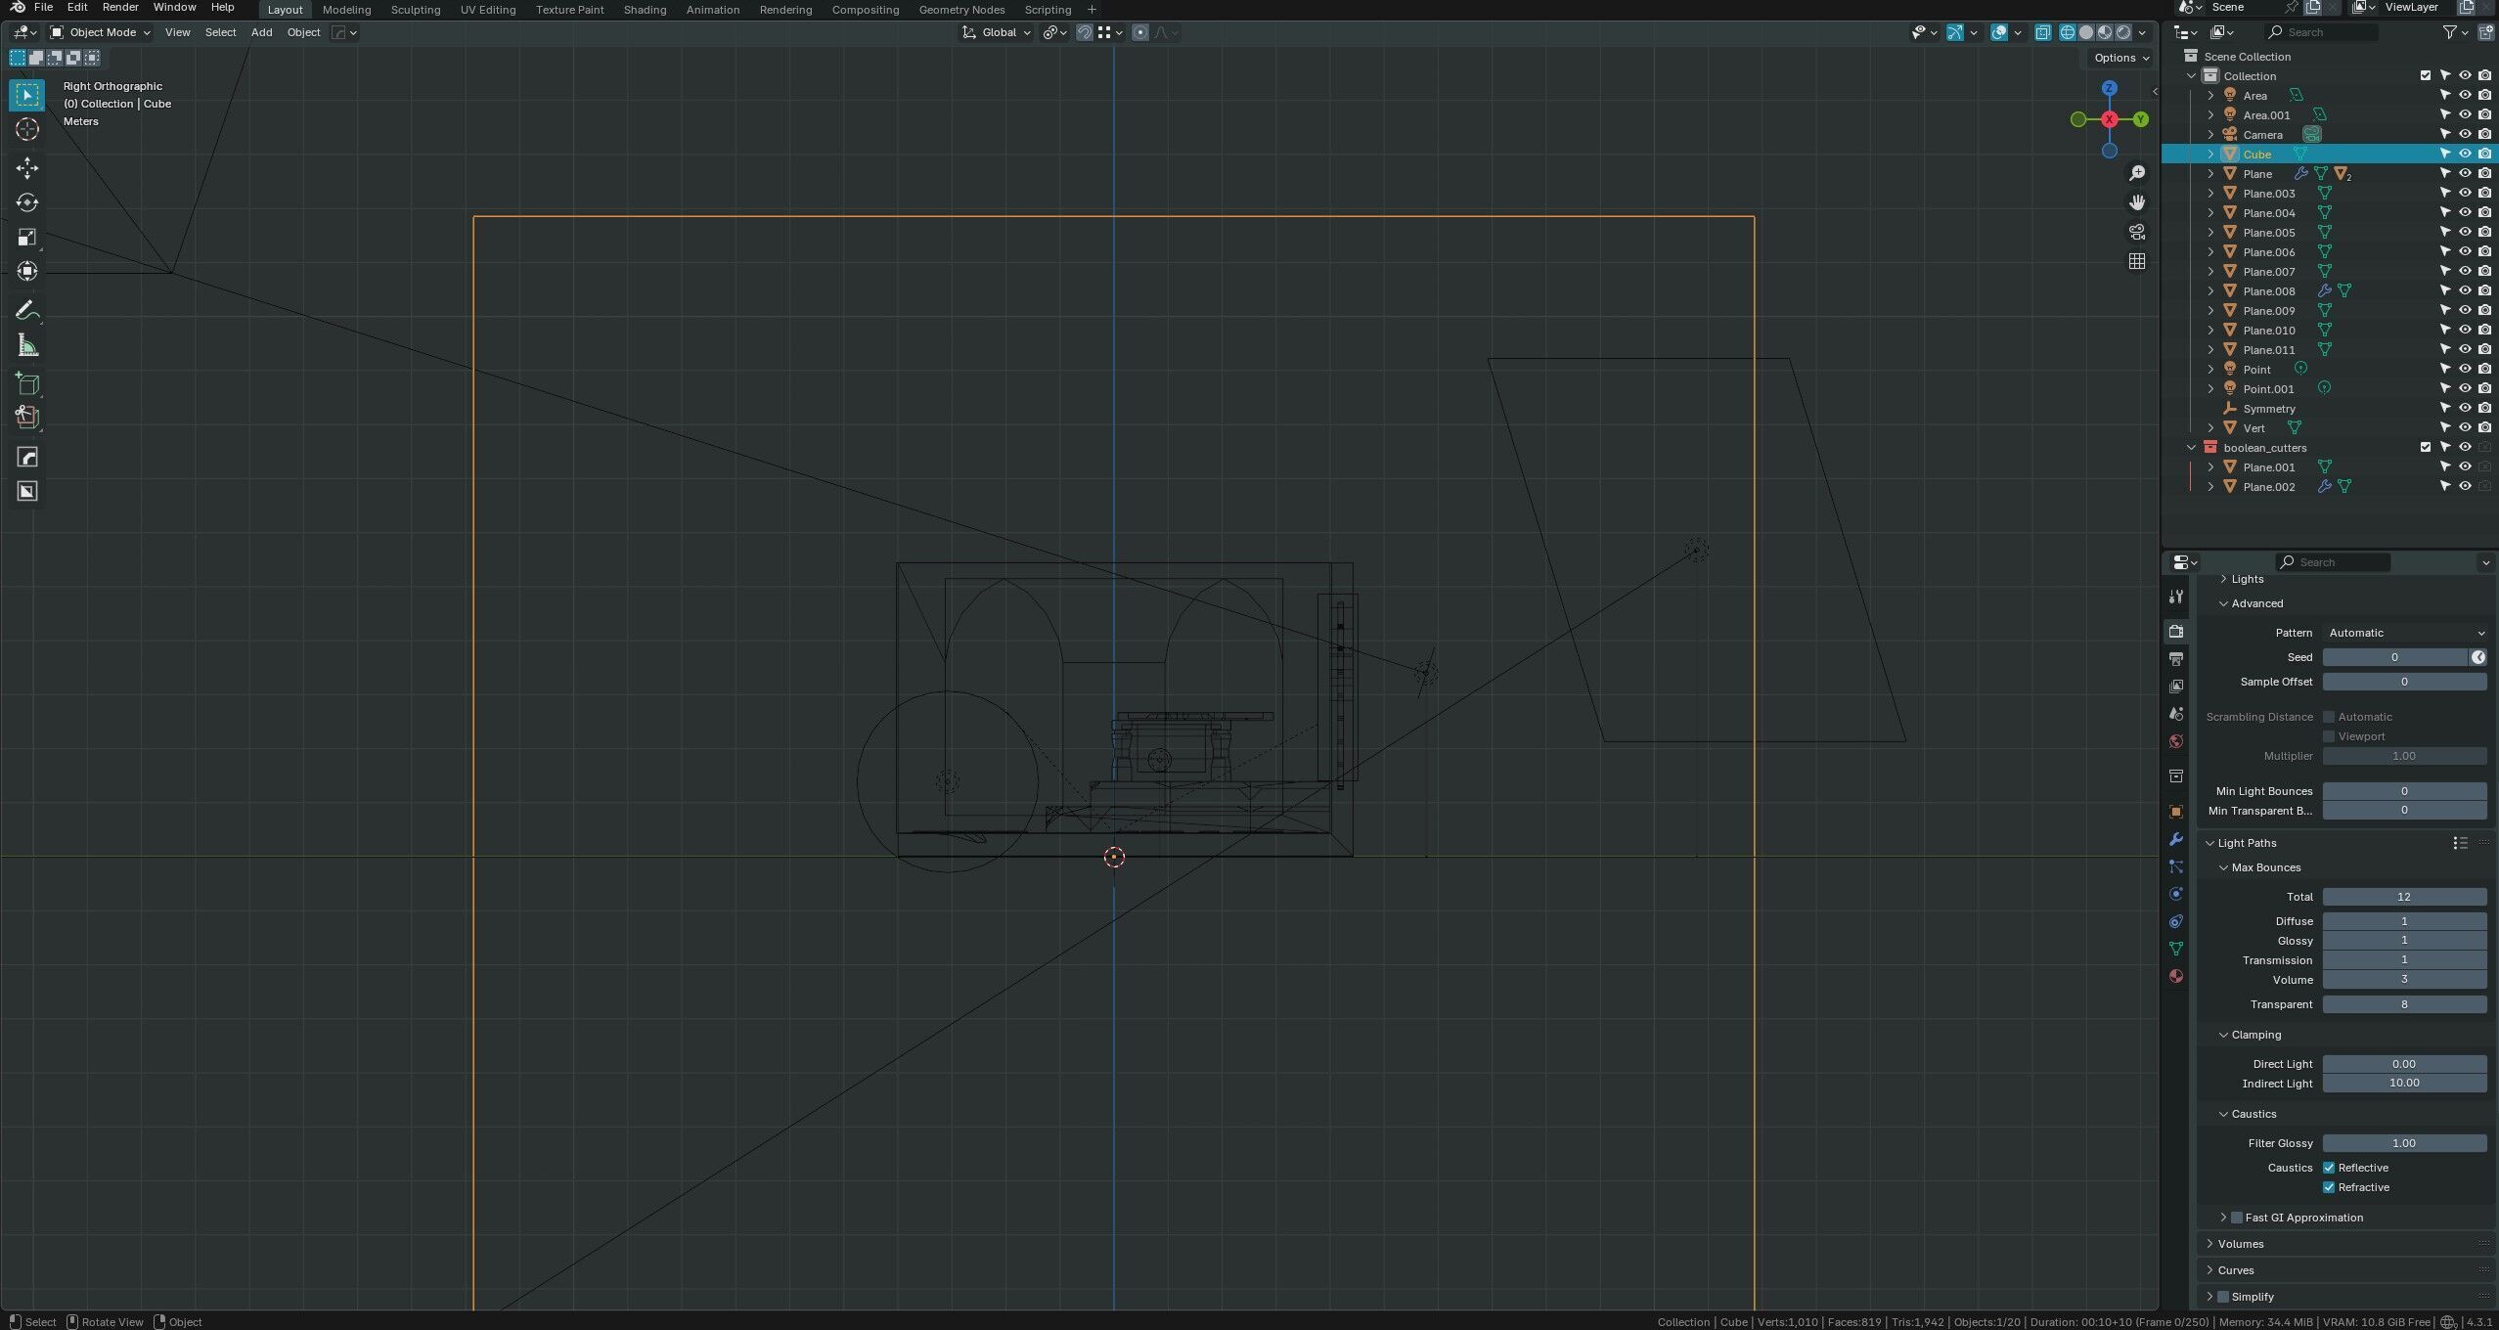
Task: Switch to the Shading workspace tab
Action: (x=645, y=10)
